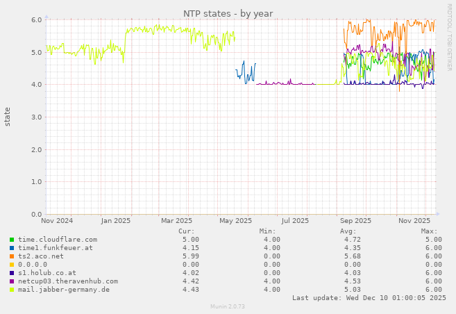Click the s1.holub.co.at Cur value 4.02

tap(191, 273)
